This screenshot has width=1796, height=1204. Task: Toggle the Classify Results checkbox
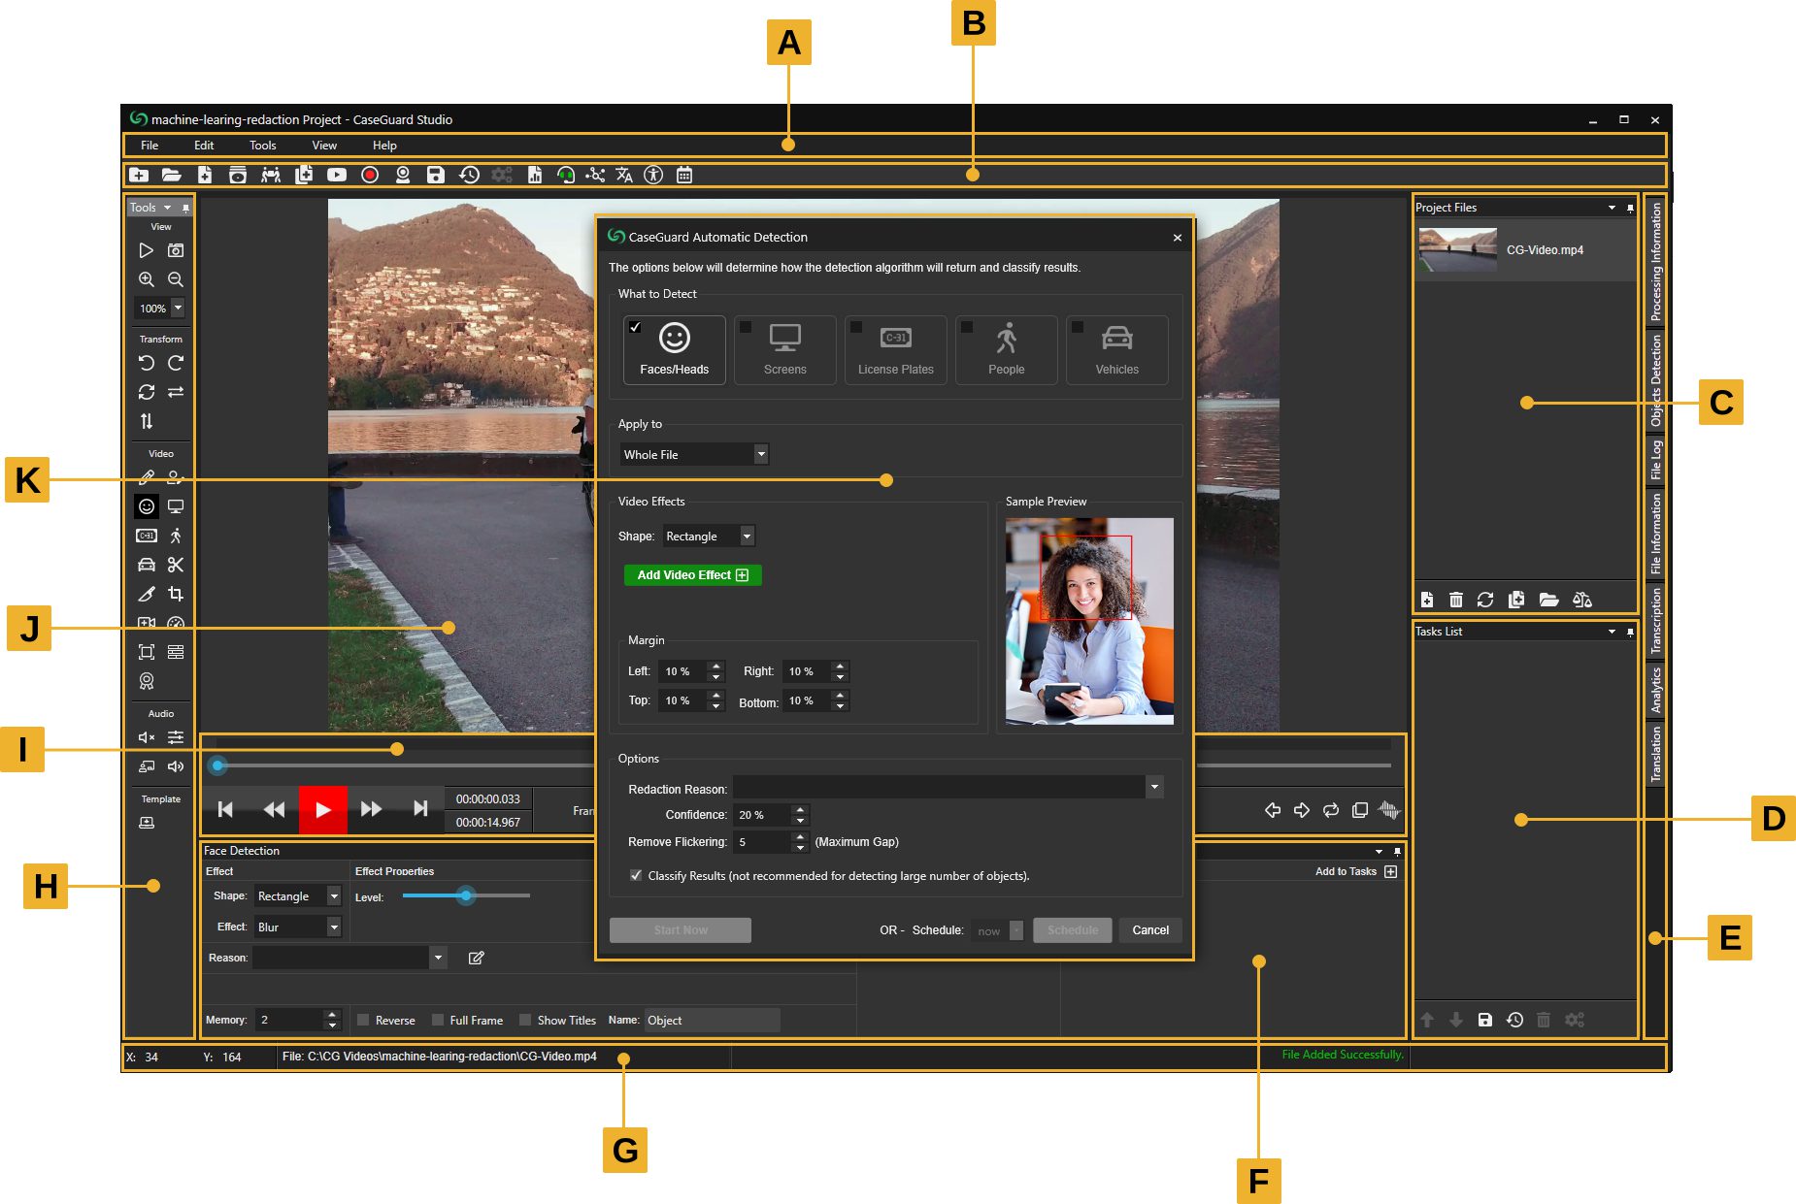pos(636,876)
